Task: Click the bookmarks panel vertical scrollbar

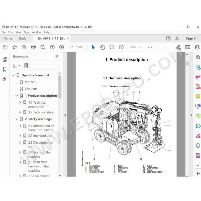Action: [x=60, y=87]
